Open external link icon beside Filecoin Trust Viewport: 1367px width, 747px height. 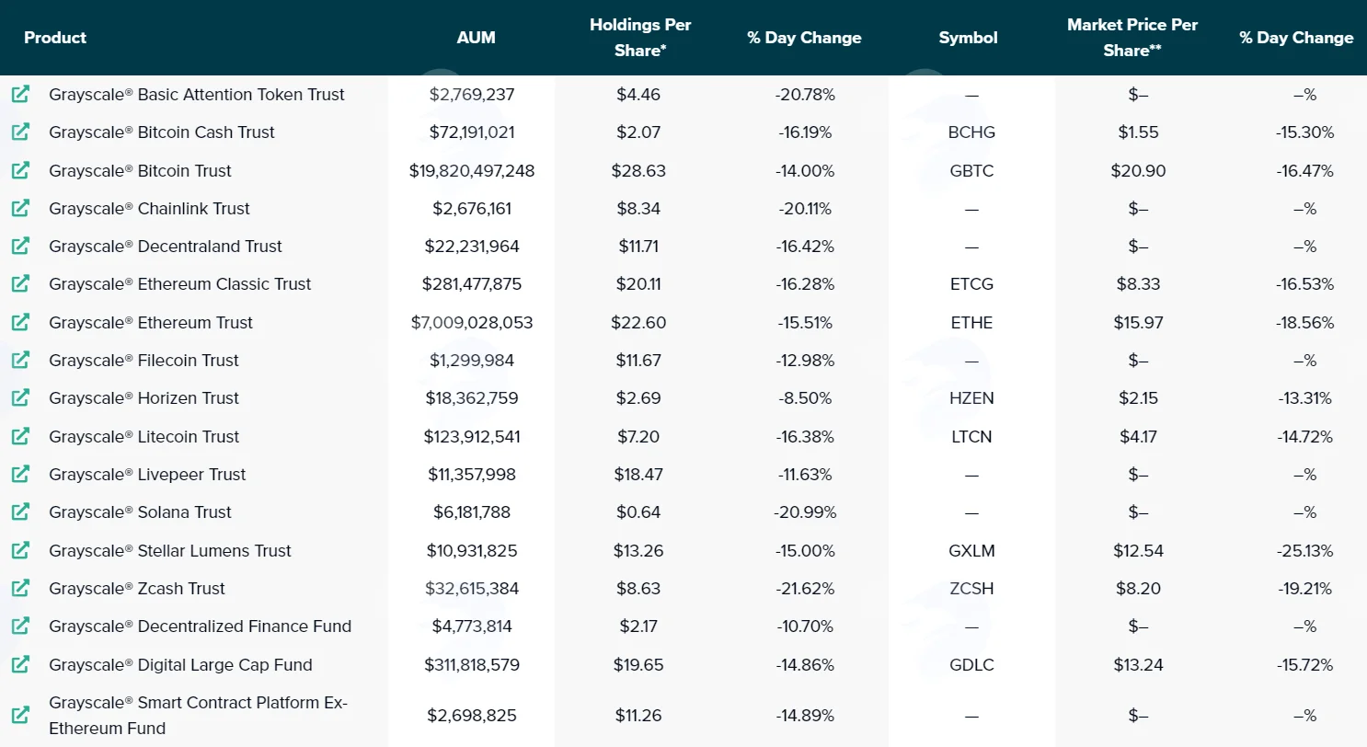click(x=20, y=360)
